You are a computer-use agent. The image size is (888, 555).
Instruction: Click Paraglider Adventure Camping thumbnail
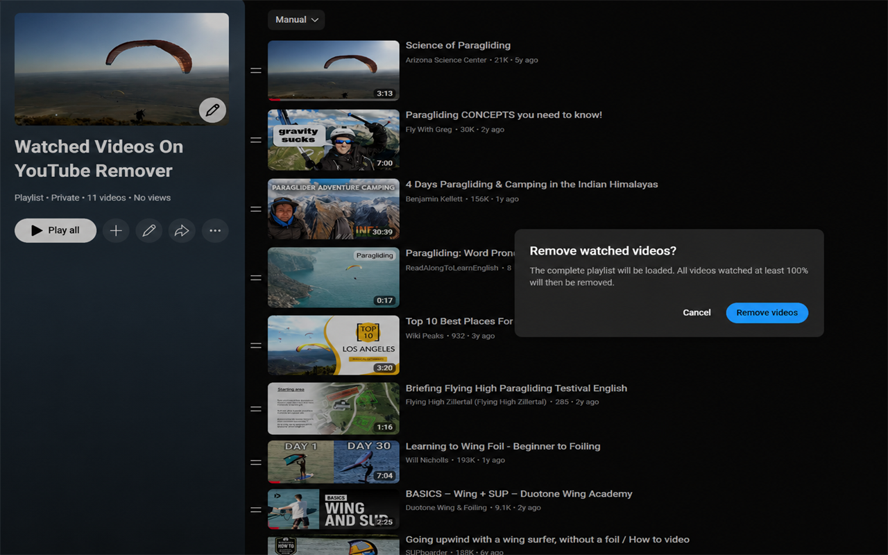pos(334,209)
